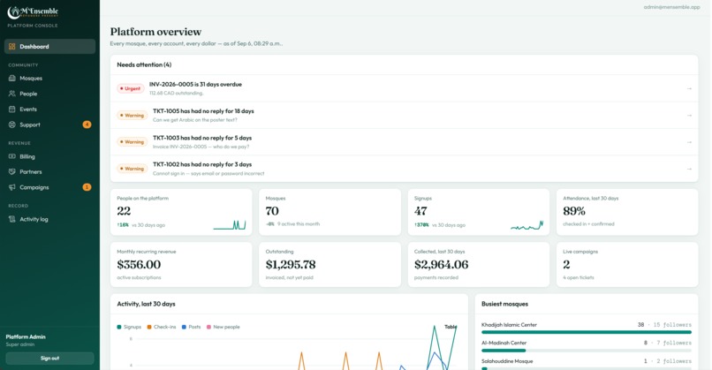Click arrow on TKT-1002 row

[x=689, y=169]
